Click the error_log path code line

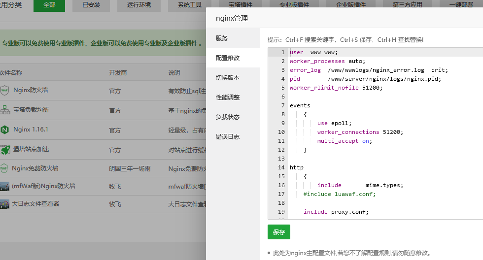click(x=369, y=70)
